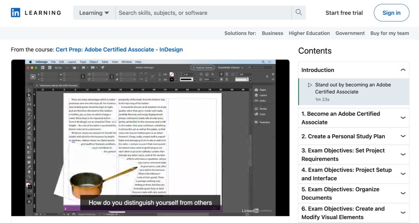Click the fill and stroke swatch in the toolbox
419x223 pixels.
coord(29,185)
